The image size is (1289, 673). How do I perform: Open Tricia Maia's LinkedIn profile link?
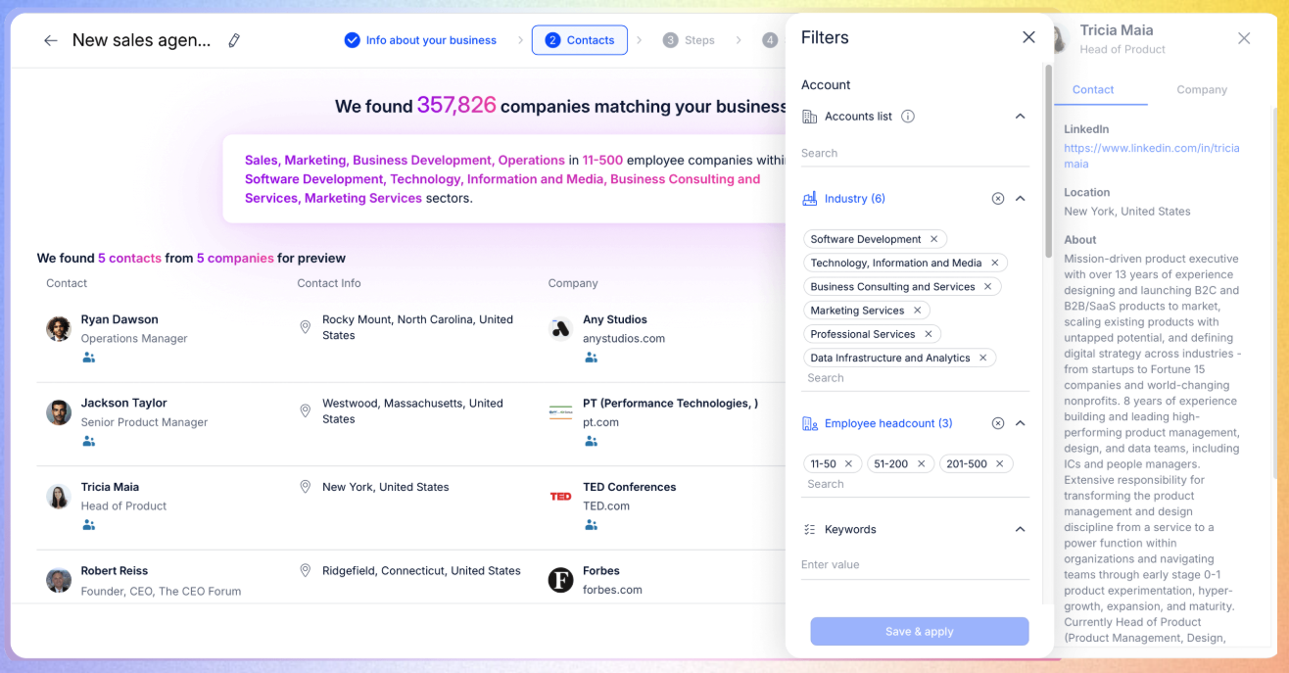1152,156
